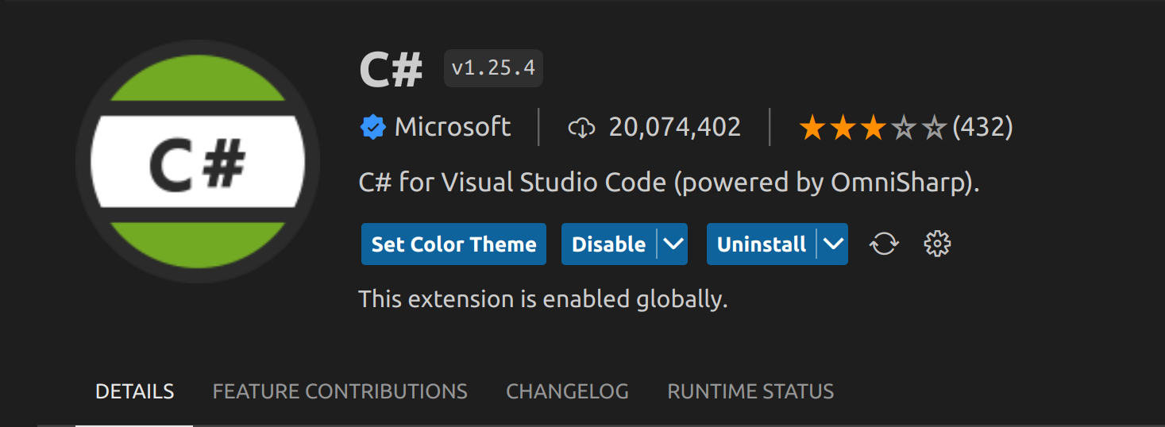The height and width of the screenshot is (427, 1165).
Task: Open the gear Manage menu icon
Action: coord(938,244)
